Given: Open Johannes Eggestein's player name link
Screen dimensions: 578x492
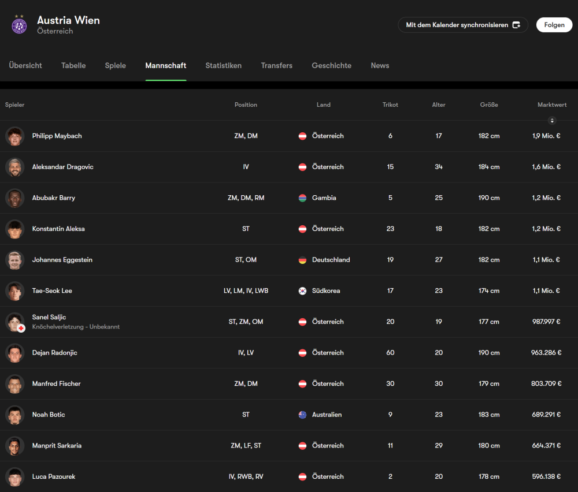Looking at the screenshot, I should [62, 260].
